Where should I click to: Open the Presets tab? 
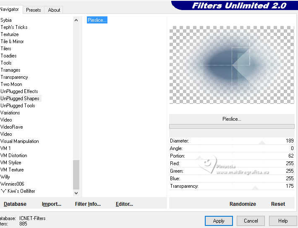coord(34,10)
